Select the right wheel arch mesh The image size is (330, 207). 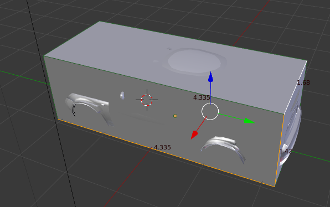coord(223,147)
